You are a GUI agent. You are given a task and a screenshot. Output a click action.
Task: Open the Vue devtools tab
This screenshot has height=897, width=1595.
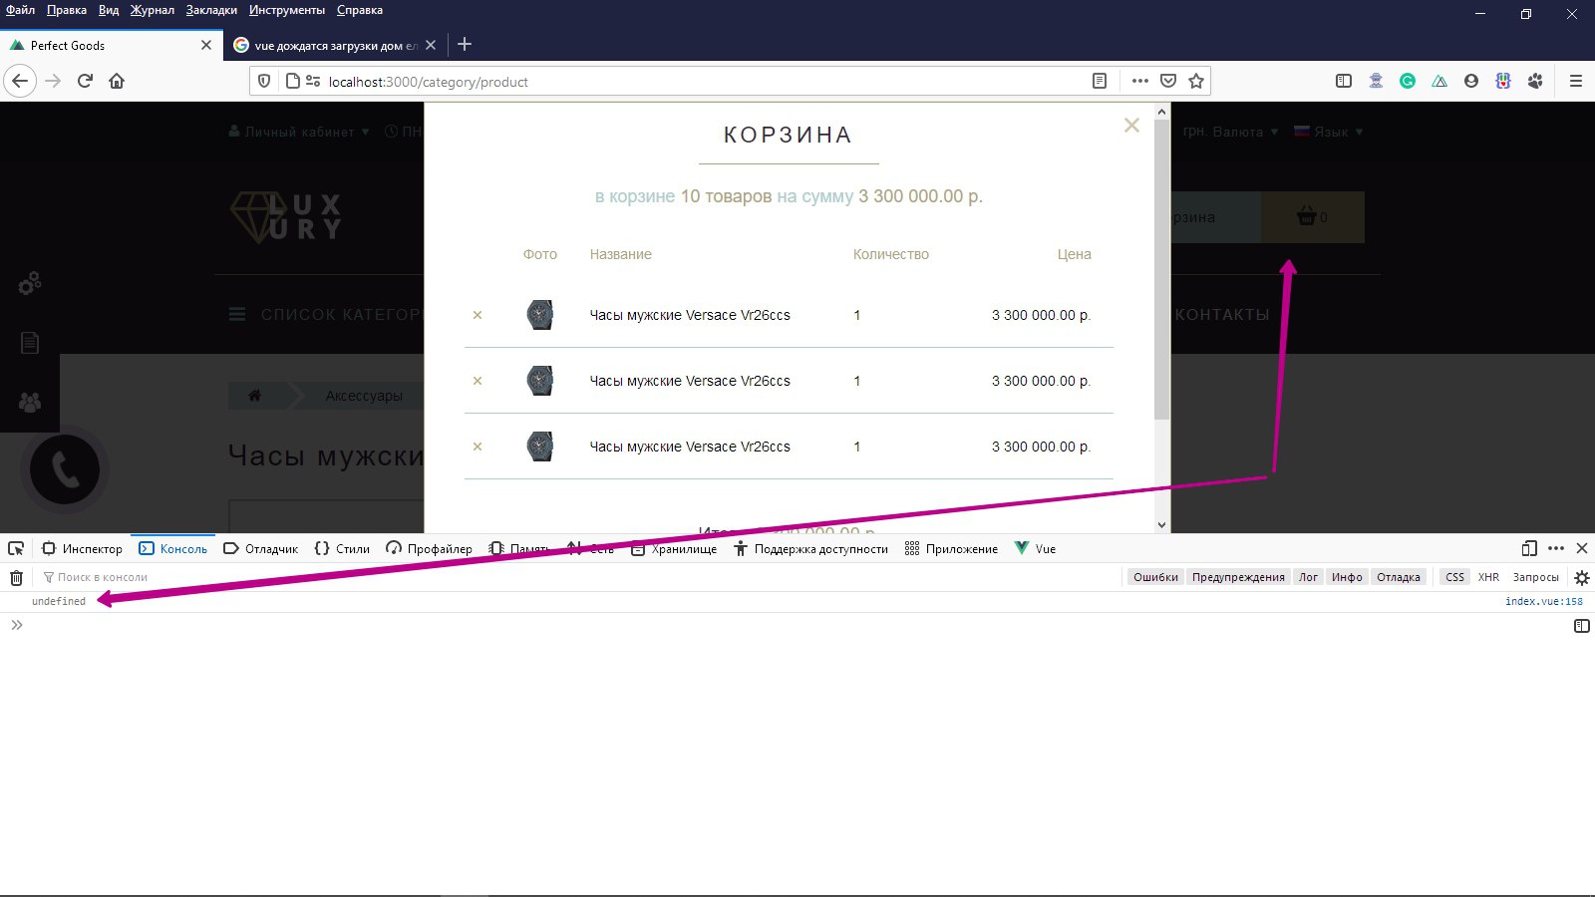point(1035,548)
